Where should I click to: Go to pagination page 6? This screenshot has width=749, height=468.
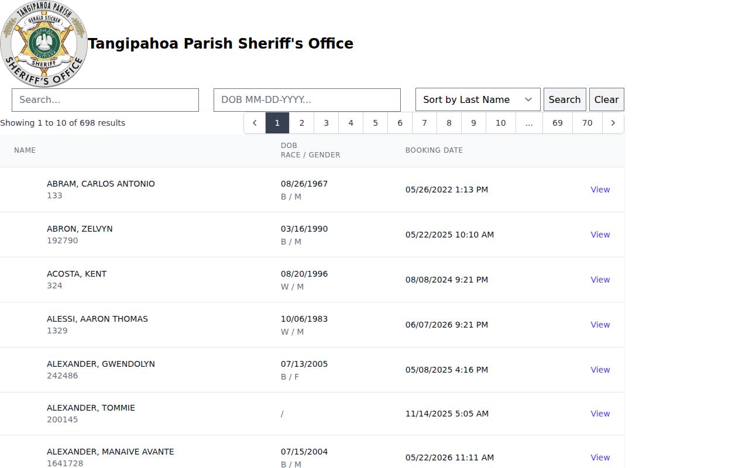[400, 123]
